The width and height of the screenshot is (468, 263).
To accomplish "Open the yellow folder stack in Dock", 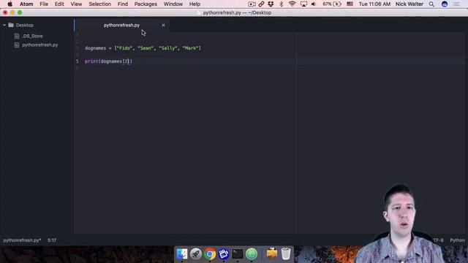I will pyautogui.click(x=272, y=254).
